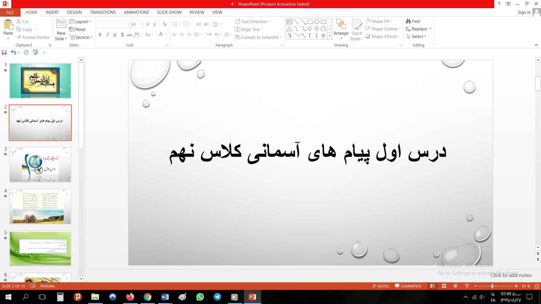Screen dimensions: 541x304
Task: Open the TRANSITIONS ribbon tab
Action: [x=102, y=12]
